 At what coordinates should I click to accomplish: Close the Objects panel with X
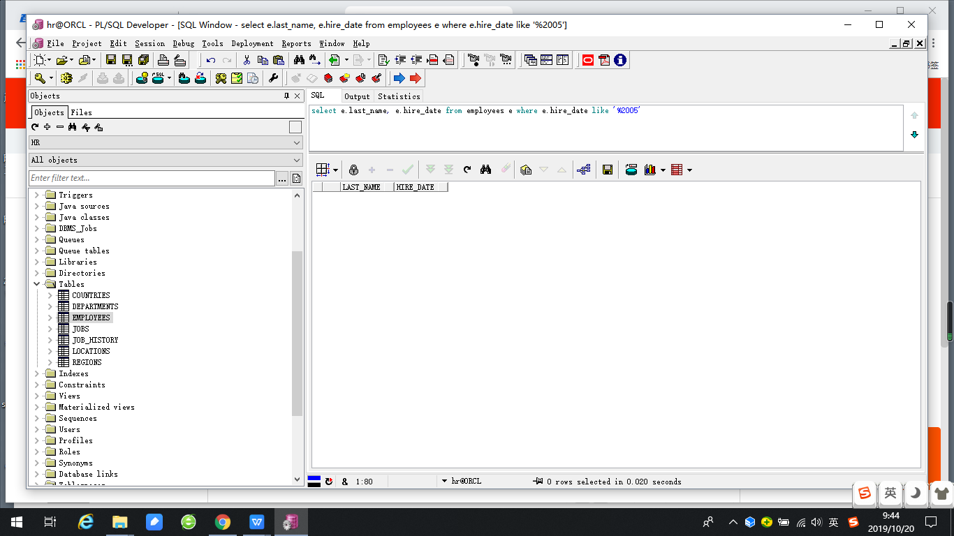pos(298,96)
